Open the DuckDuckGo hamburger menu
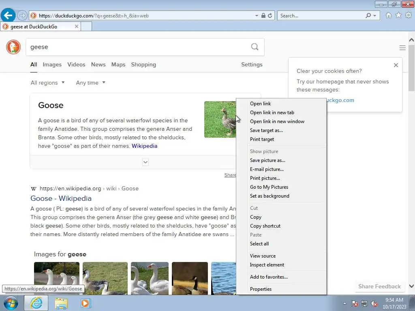415x311 pixels. [x=402, y=48]
